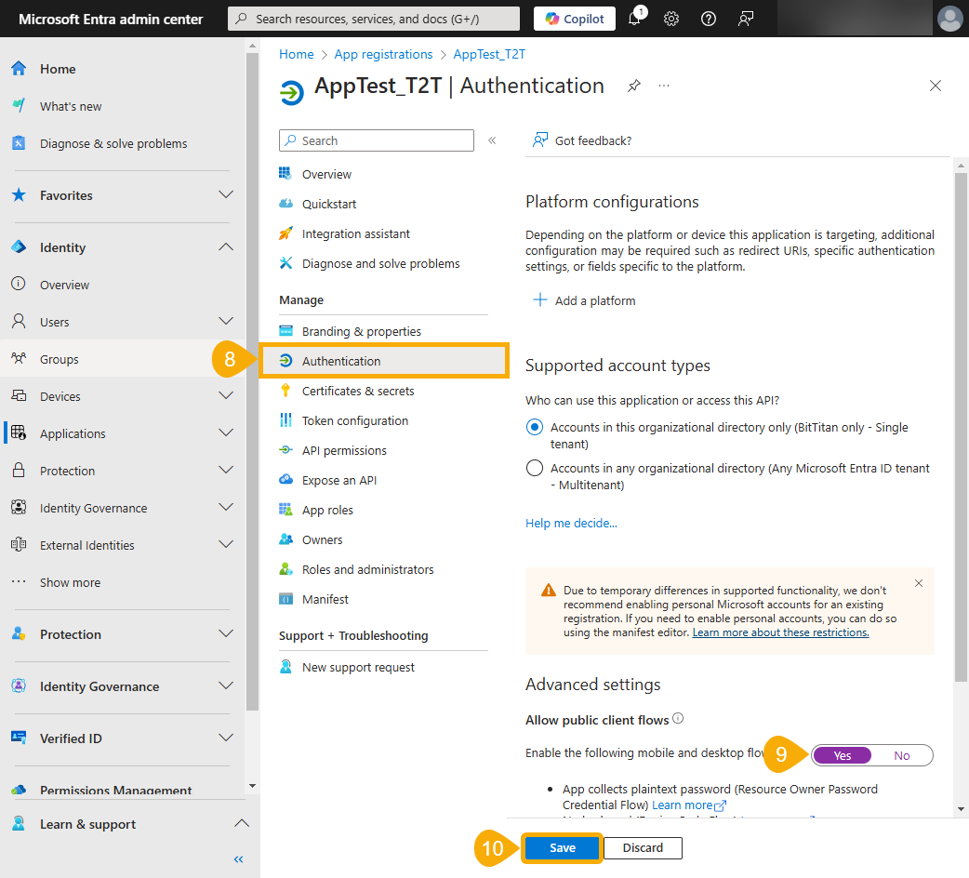The width and height of the screenshot is (969, 878).
Task: Click the Diagnose & solve problems sidebar icon
Action: coord(19,142)
